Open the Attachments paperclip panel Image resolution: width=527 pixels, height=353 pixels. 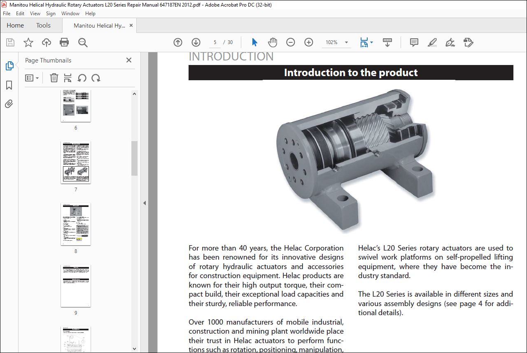[x=9, y=104]
